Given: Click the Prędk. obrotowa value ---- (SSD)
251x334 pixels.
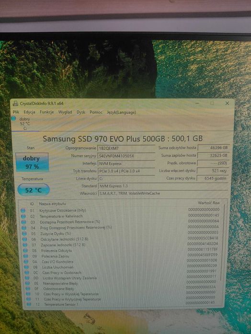Looking at the screenshot, I should pos(213,163).
